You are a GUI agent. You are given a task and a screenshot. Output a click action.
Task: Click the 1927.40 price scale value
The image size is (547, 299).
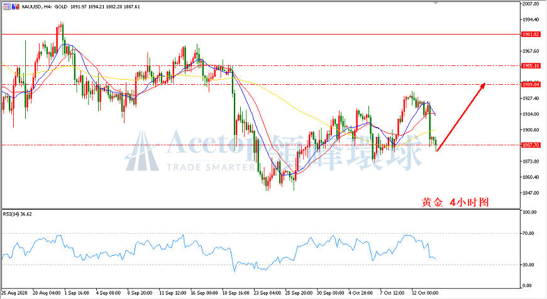[531, 98]
